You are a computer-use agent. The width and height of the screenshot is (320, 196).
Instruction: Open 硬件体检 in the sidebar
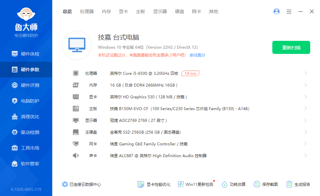click(26, 54)
